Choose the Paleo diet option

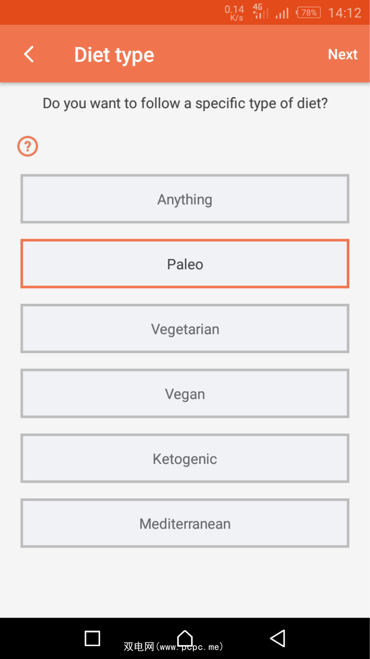click(185, 264)
